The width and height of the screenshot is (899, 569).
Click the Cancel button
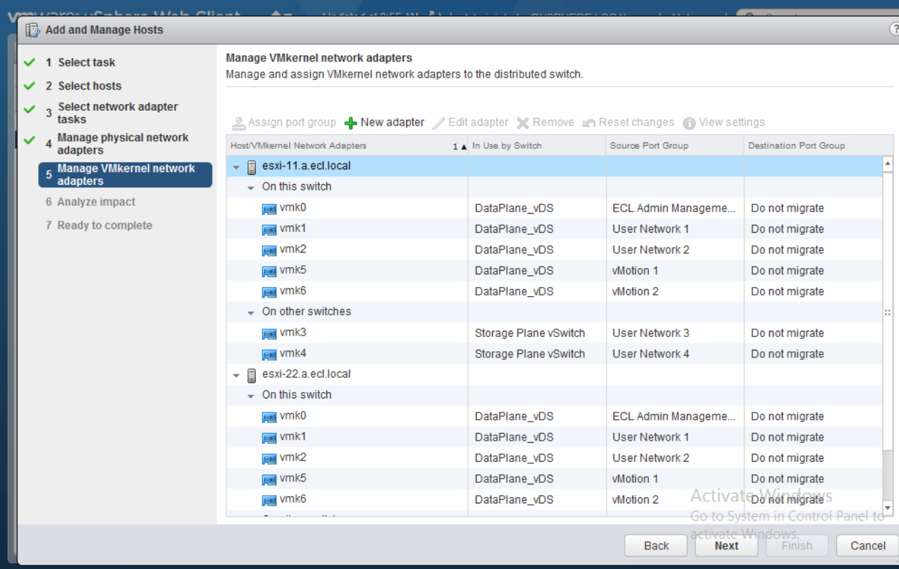867,546
